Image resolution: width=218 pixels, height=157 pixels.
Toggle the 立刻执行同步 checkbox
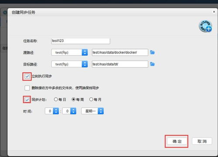(x=27, y=76)
